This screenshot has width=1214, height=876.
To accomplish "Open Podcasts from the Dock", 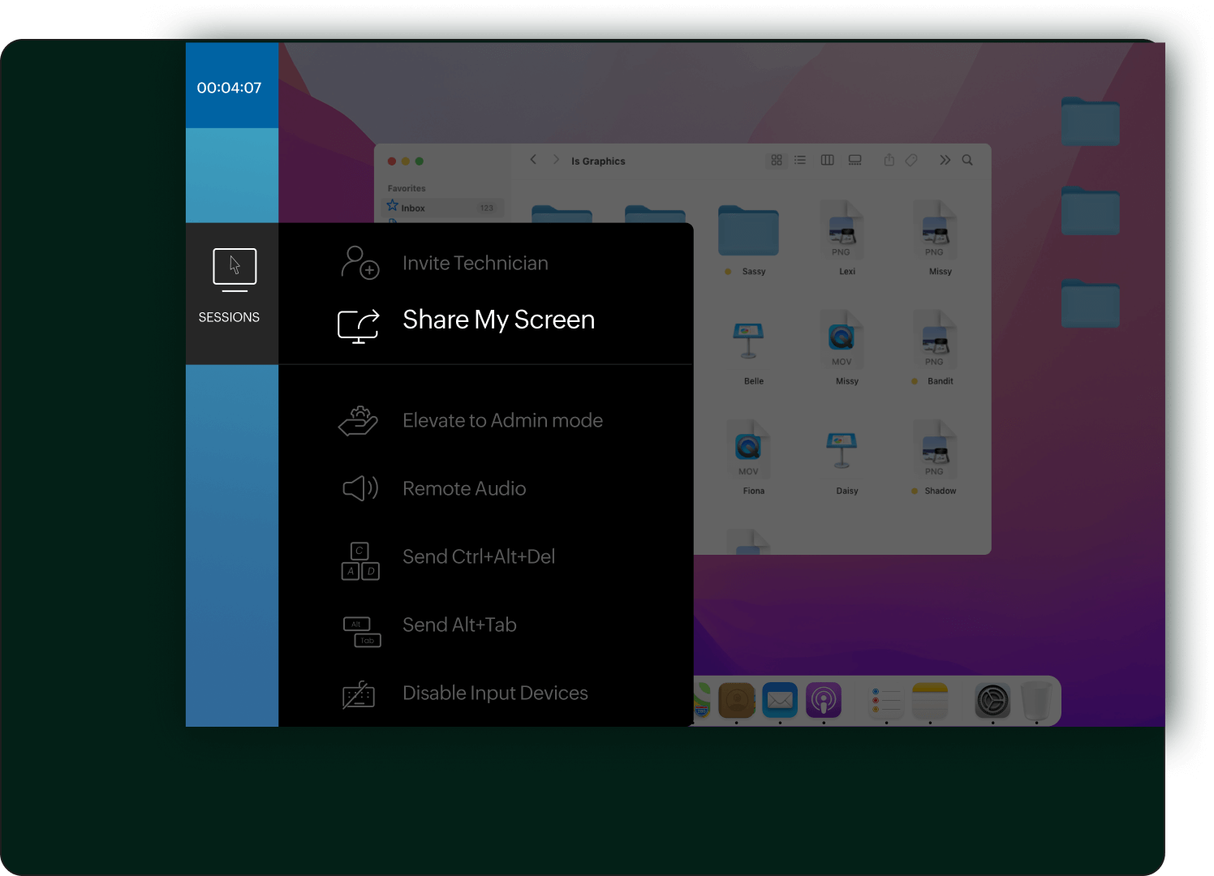I will click(x=824, y=700).
